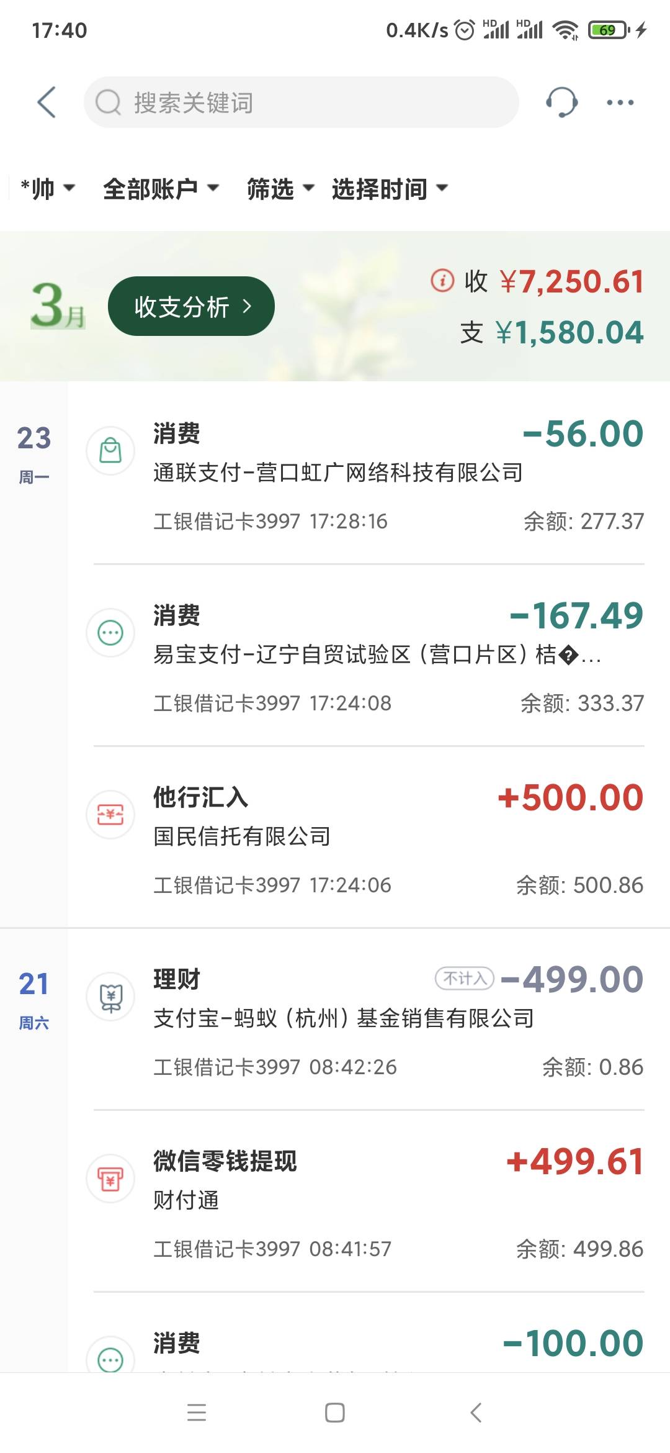Open 收支分析 income-expense analysis

[x=191, y=306]
